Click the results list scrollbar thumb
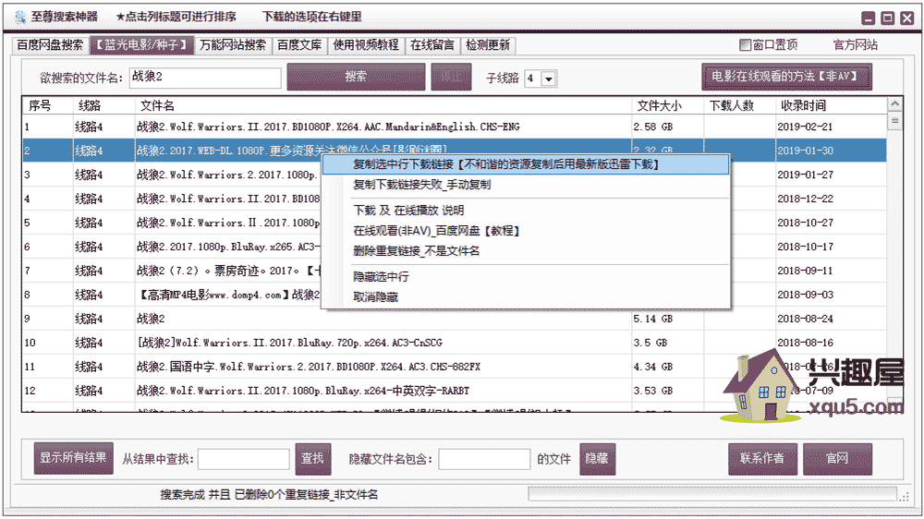This screenshot has width=924, height=519. [x=894, y=121]
